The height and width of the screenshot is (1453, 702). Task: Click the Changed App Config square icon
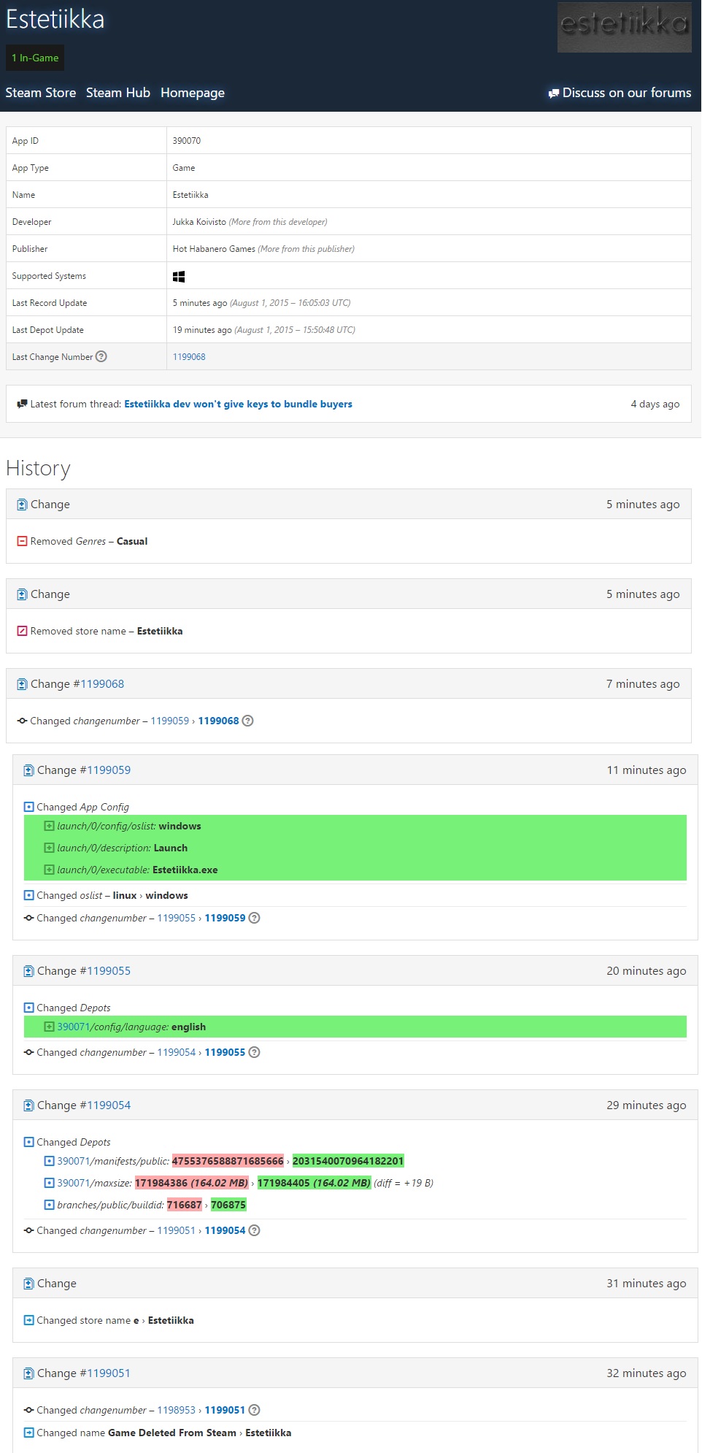[29, 807]
